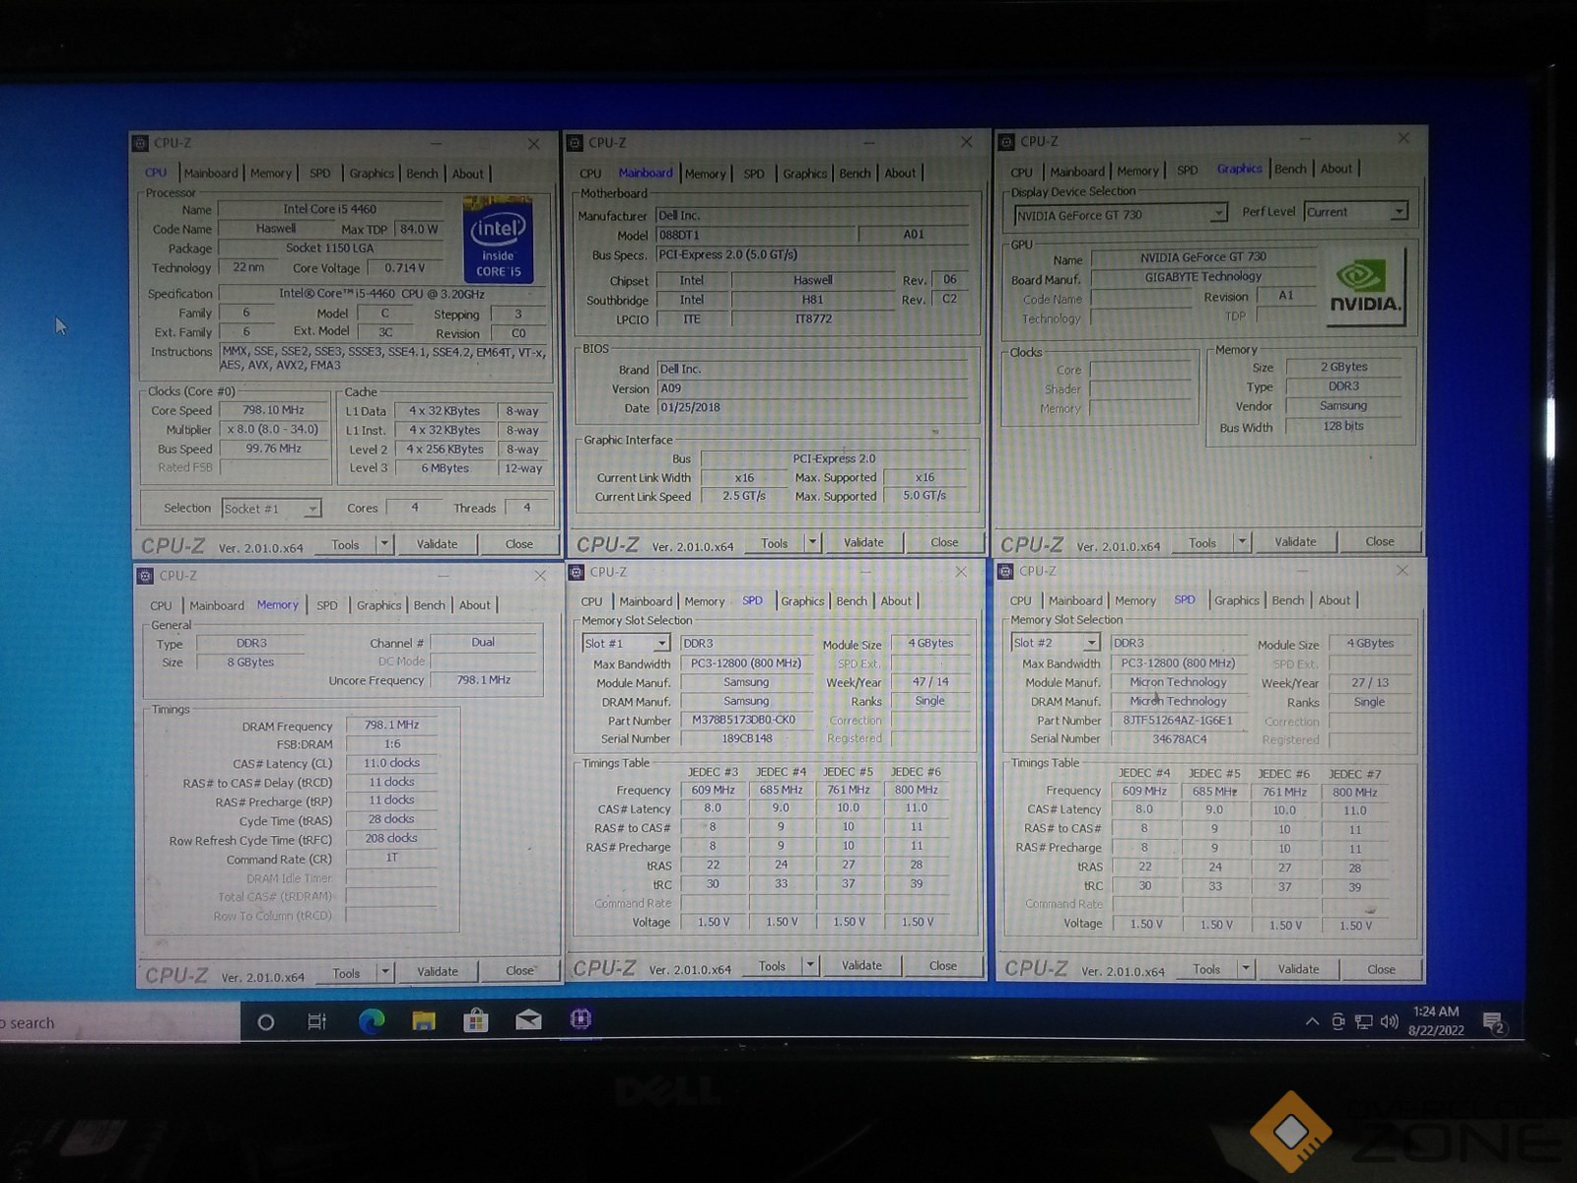Screen dimensions: 1577x1183
Task: Click the memory size '8 GBytes' field
Action: coord(250,662)
